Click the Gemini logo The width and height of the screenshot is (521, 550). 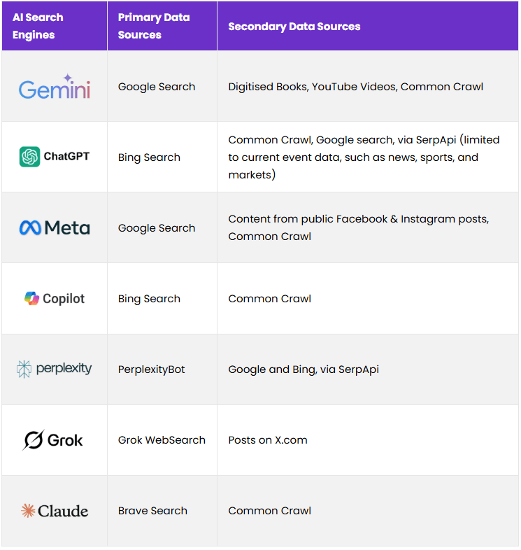[54, 89]
